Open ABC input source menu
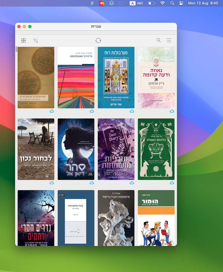 pyautogui.click(x=136, y=3)
